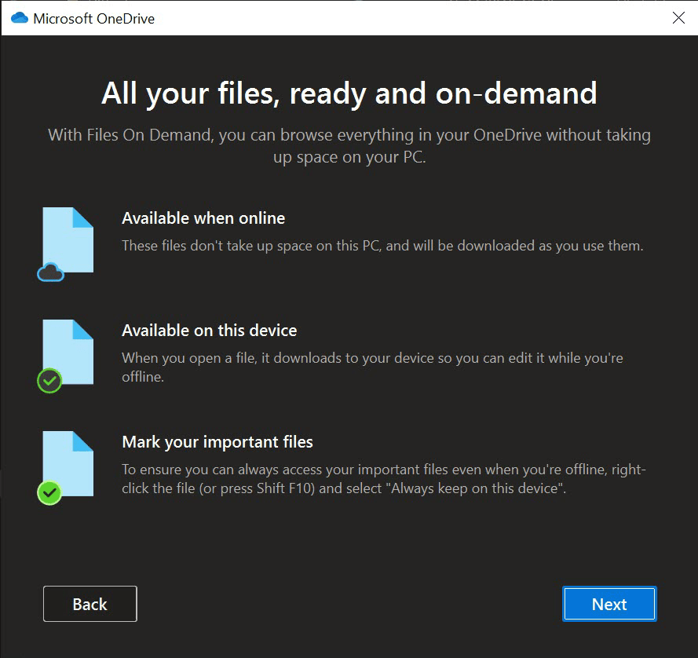Close the Microsoft OneDrive setup window
Image resolution: width=698 pixels, height=658 pixels.
(678, 18)
